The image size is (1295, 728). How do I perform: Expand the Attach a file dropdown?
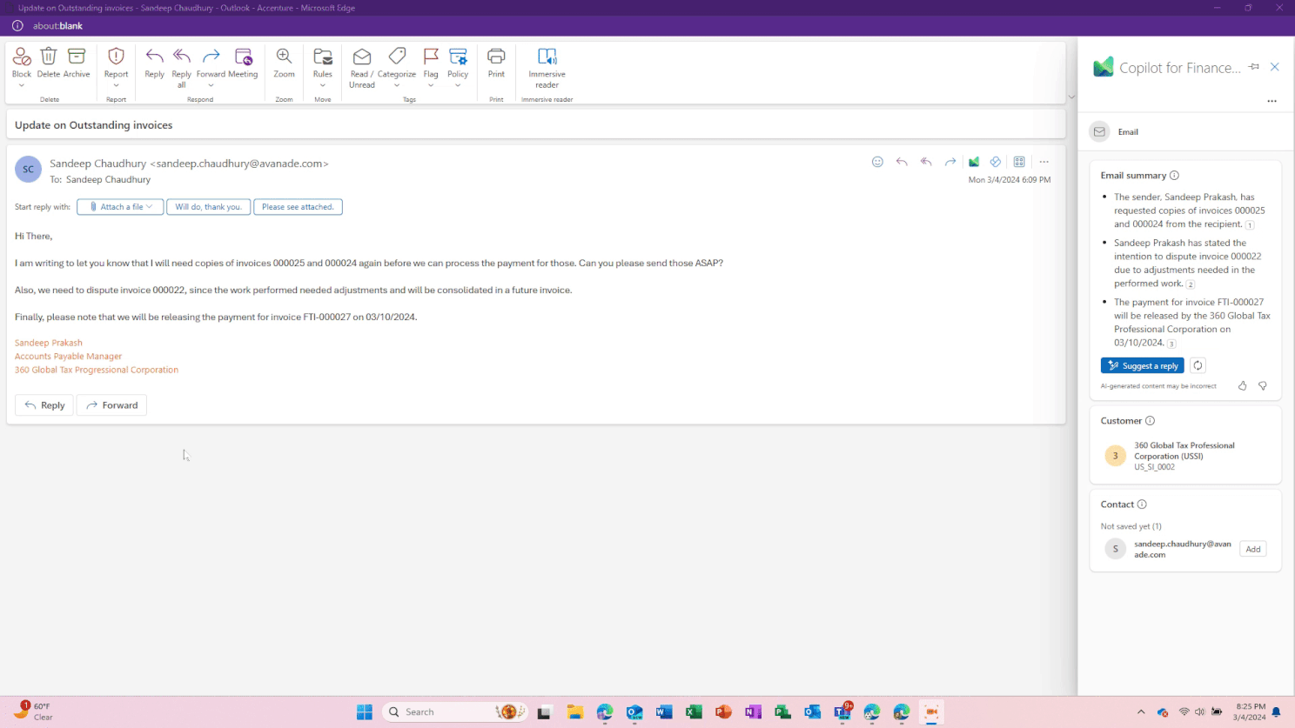coord(150,207)
